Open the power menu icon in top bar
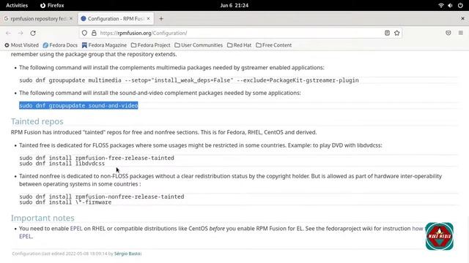Viewport: 469px width, 263px height. coord(460,5)
